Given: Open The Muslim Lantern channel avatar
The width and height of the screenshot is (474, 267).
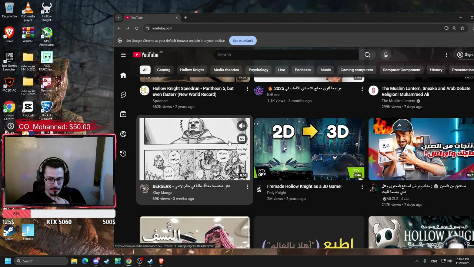Looking at the screenshot, I should tap(373, 90).
